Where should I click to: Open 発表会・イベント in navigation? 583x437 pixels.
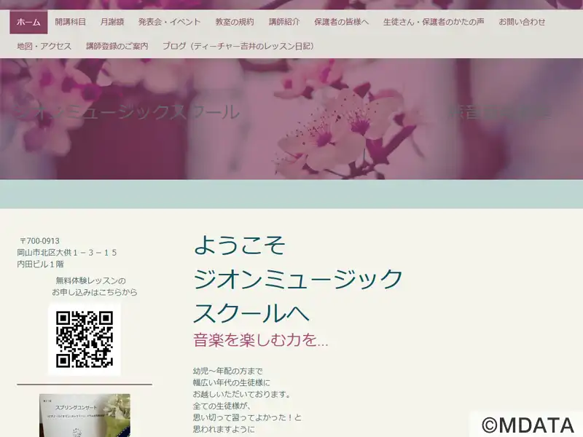point(169,22)
